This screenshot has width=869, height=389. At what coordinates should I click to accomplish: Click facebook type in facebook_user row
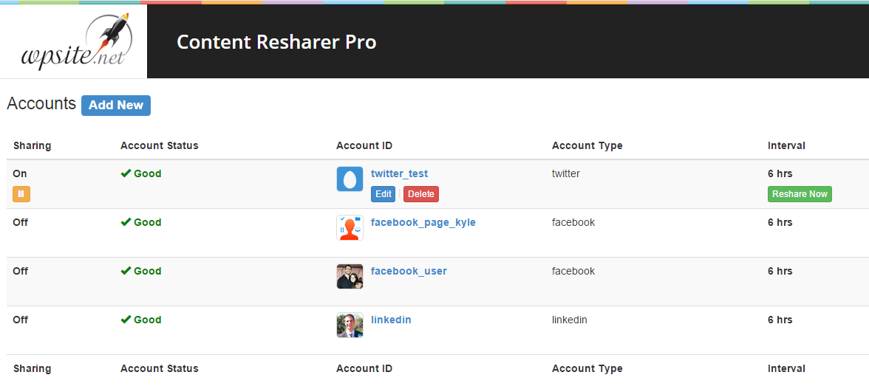pyautogui.click(x=573, y=271)
